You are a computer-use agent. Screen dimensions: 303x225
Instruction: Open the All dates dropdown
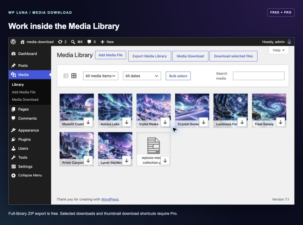[142, 76]
